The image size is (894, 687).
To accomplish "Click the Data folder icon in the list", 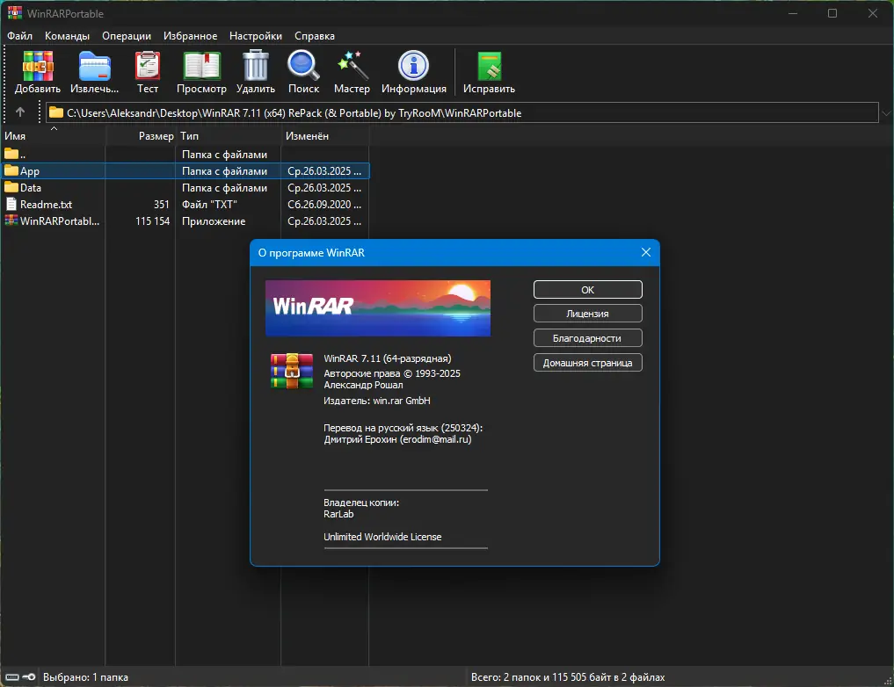I will pos(11,187).
